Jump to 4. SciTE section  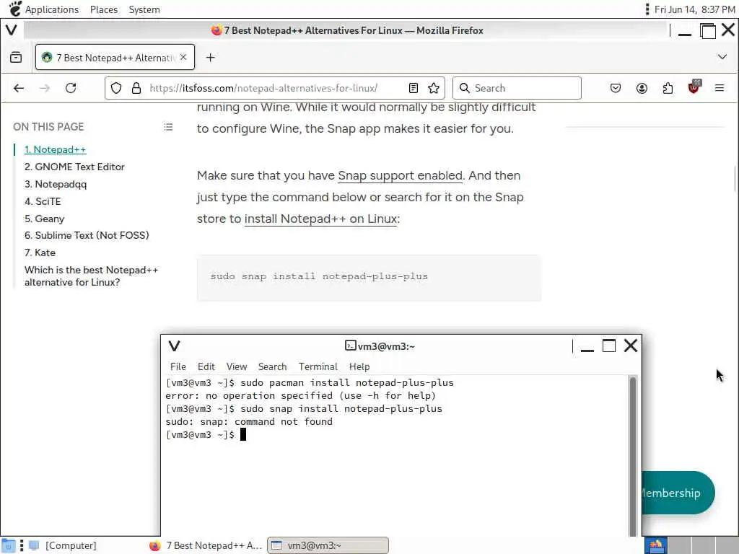43,201
